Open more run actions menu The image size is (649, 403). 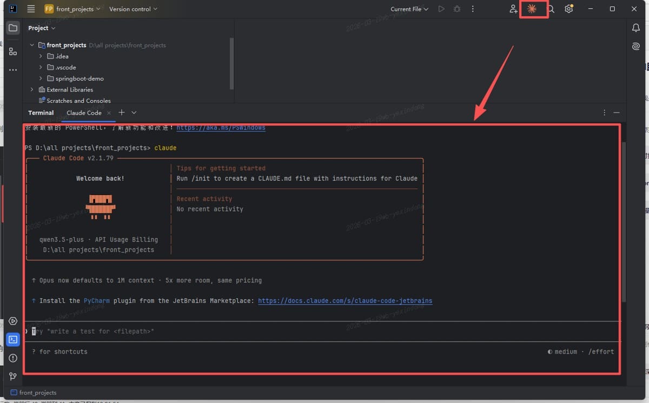473,9
